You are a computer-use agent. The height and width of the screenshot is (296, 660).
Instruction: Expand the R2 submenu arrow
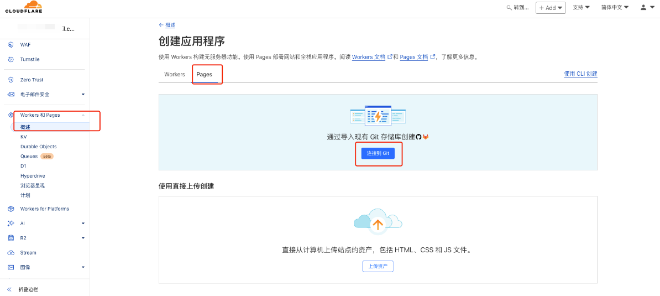click(83, 238)
